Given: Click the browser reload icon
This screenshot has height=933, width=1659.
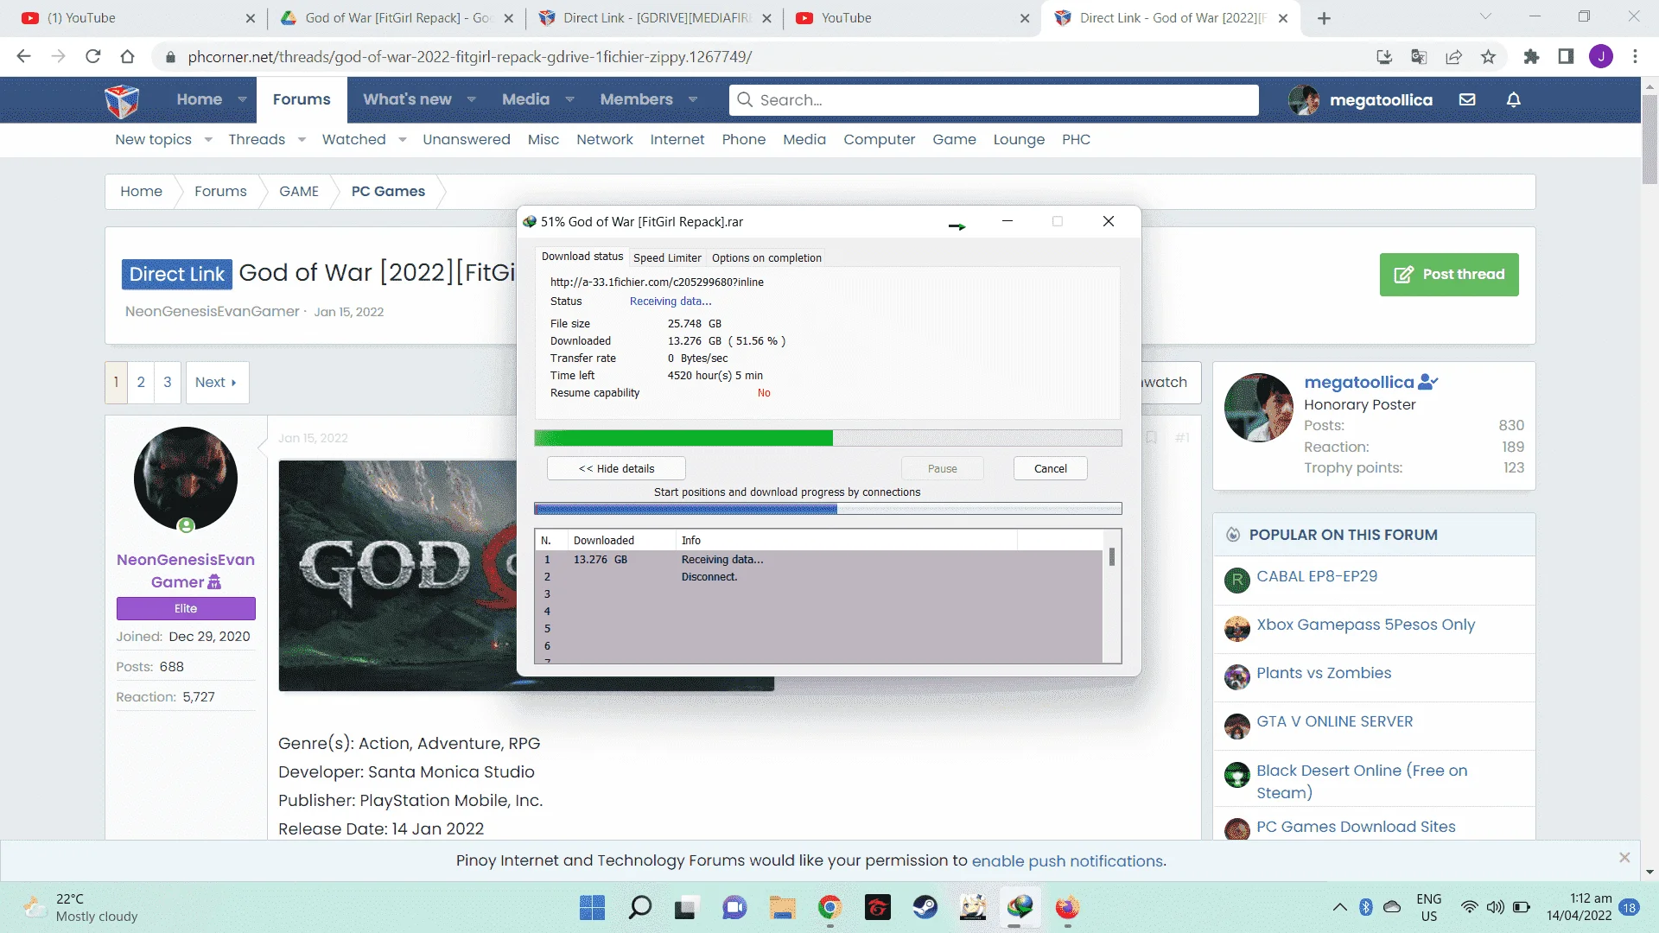Looking at the screenshot, I should [x=93, y=57].
